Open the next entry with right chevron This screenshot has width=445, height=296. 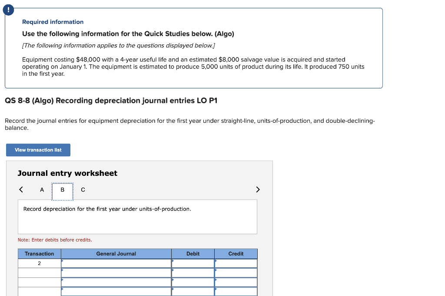coord(258,189)
